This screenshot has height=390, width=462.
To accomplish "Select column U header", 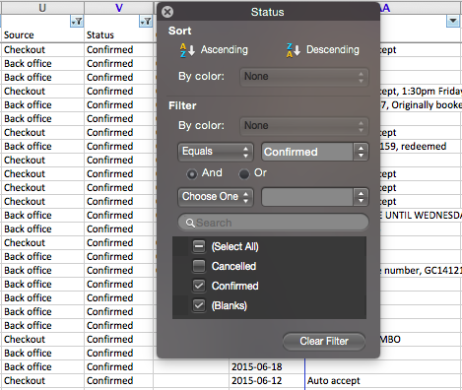I will tap(42, 7).
